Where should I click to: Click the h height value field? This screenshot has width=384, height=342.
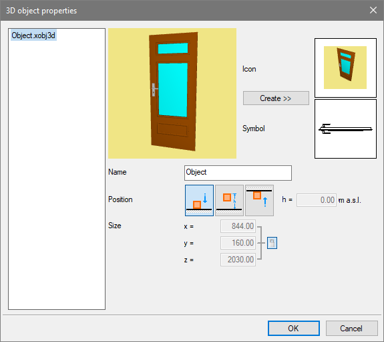pos(316,200)
